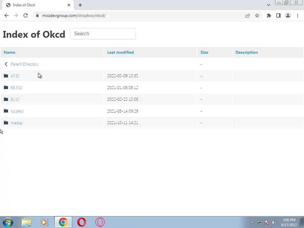Open the media/ folder link

(17, 123)
